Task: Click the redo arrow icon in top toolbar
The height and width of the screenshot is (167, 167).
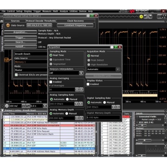Action: [x=150, y=17]
